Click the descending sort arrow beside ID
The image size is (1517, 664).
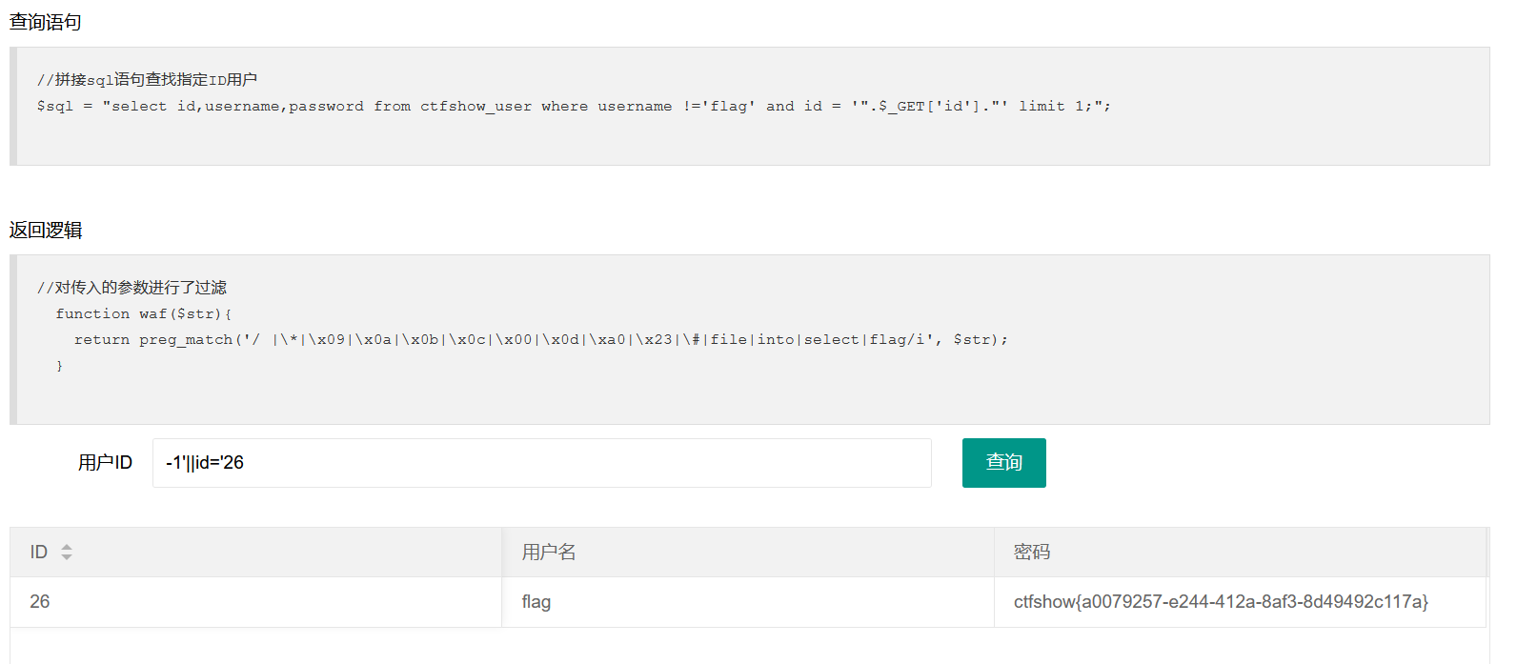pos(67,556)
